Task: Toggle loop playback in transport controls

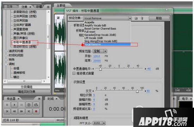Action: 36,105
